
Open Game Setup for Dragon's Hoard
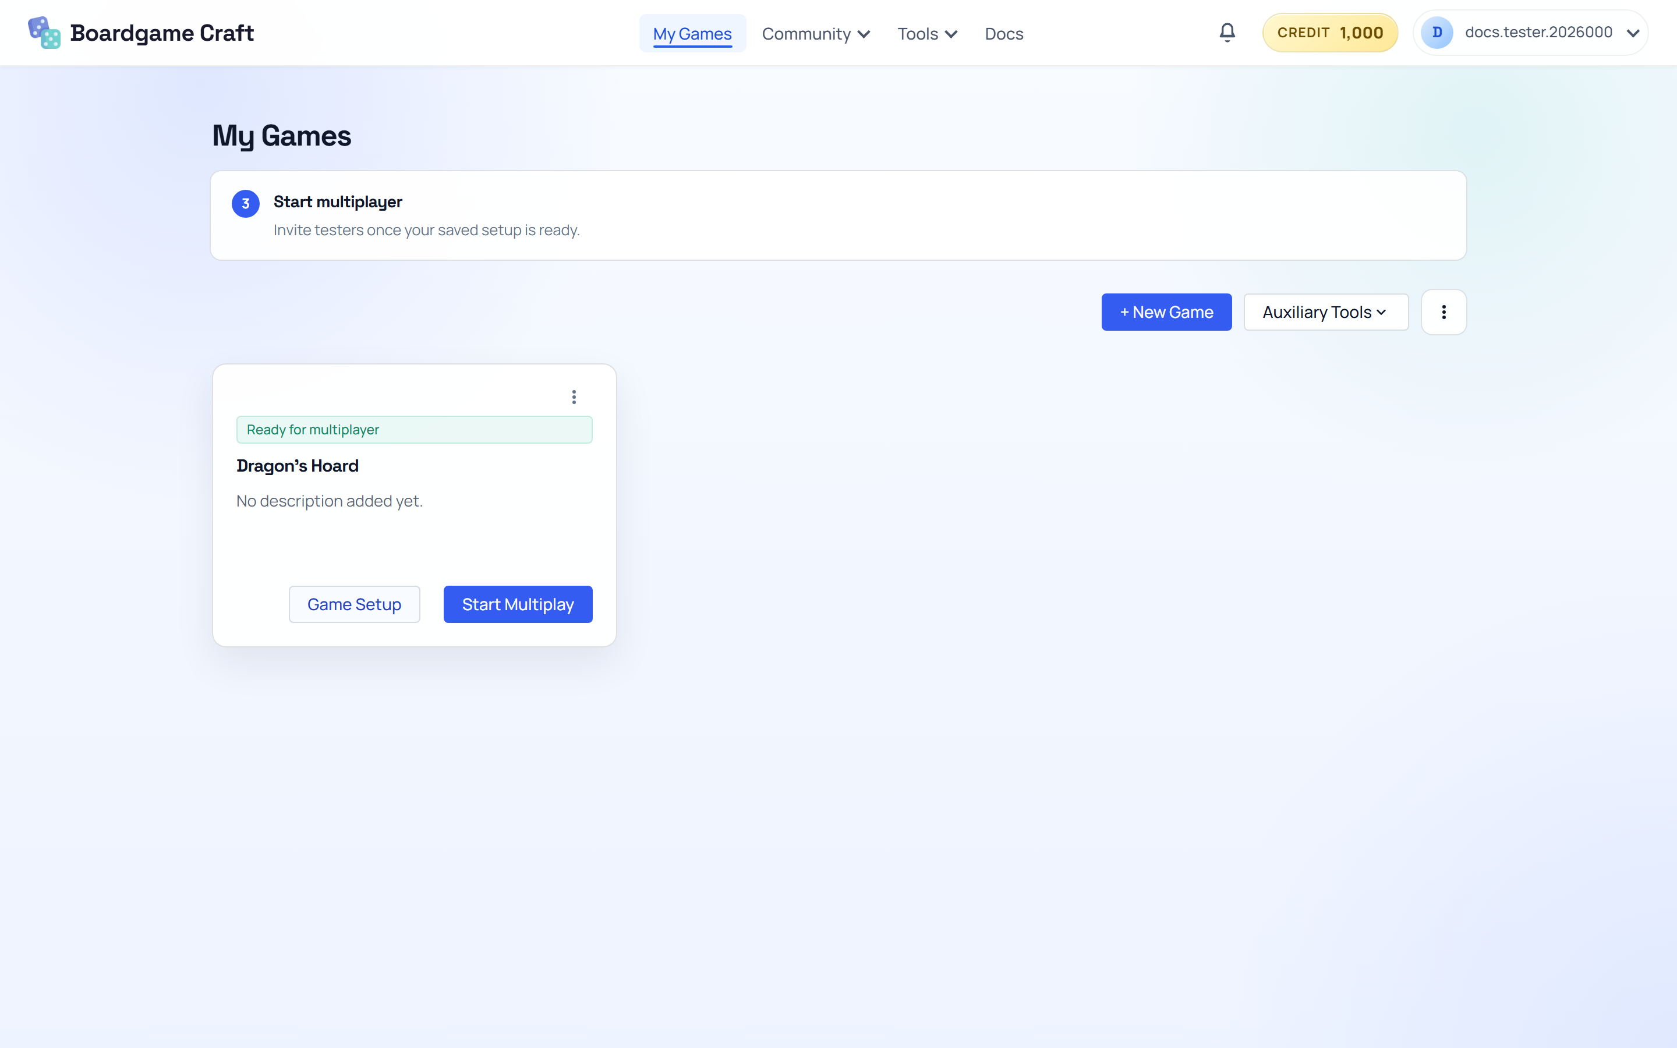(x=354, y=604)
